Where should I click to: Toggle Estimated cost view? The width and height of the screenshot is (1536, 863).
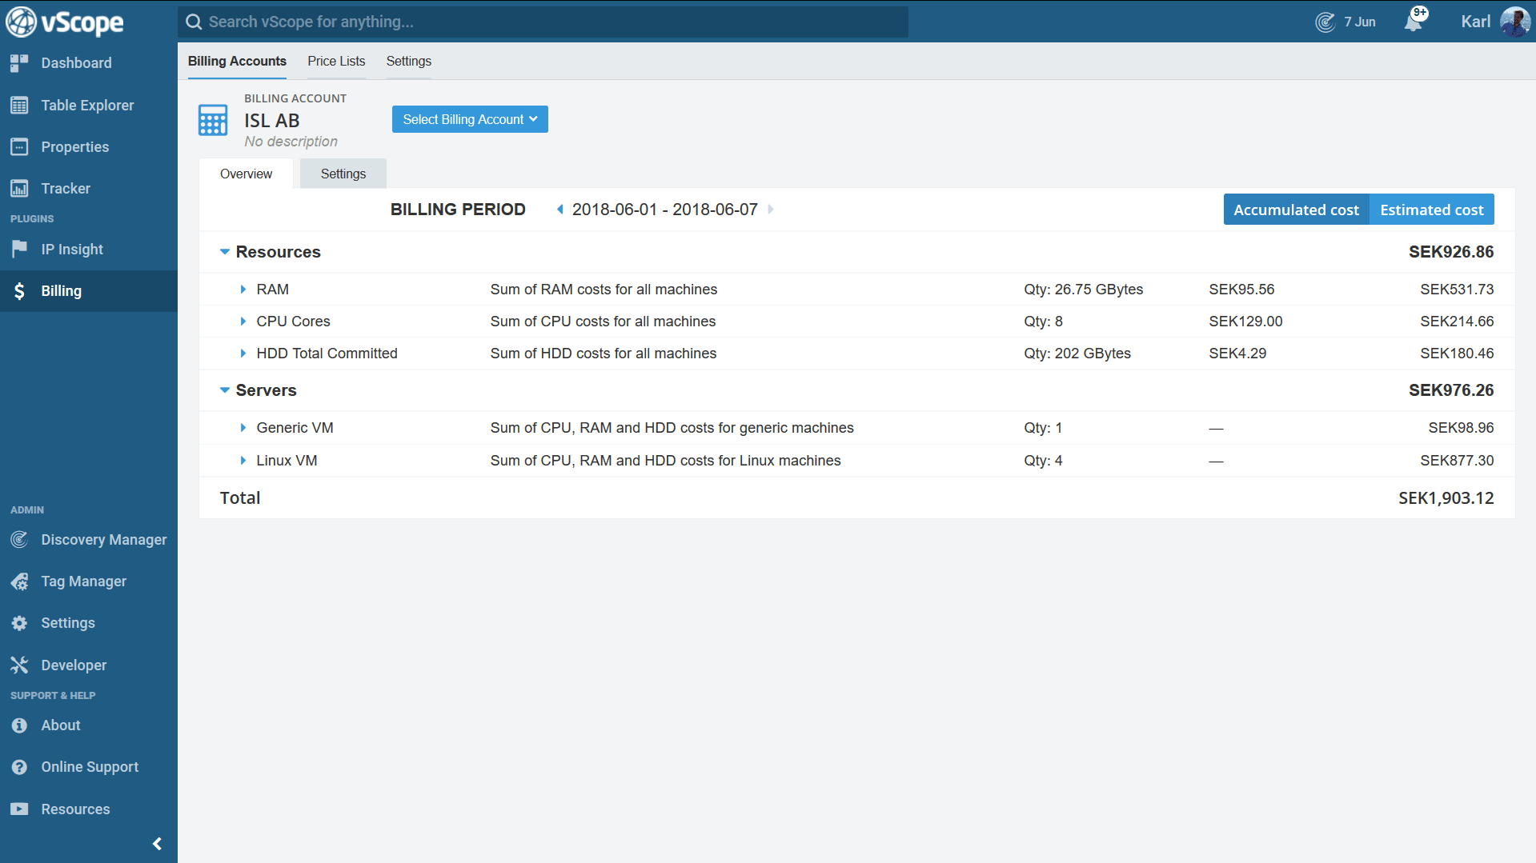(x=1431, y=210)
